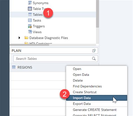Click the catalog tree vertical scrollbar thumb
This screenshot has width=133, height=116.
pyautogui.click(x=97, y=14)
